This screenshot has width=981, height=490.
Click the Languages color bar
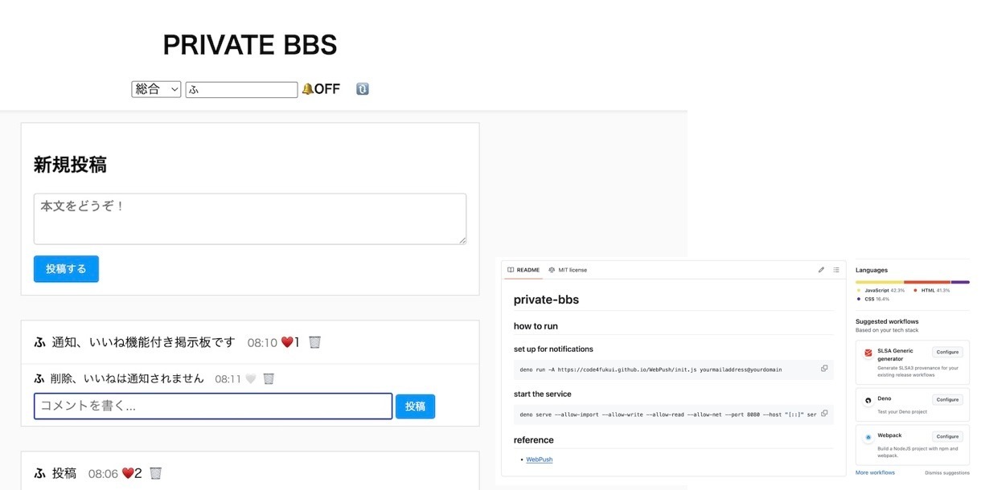pyautogui.click(x=913, y=282)
